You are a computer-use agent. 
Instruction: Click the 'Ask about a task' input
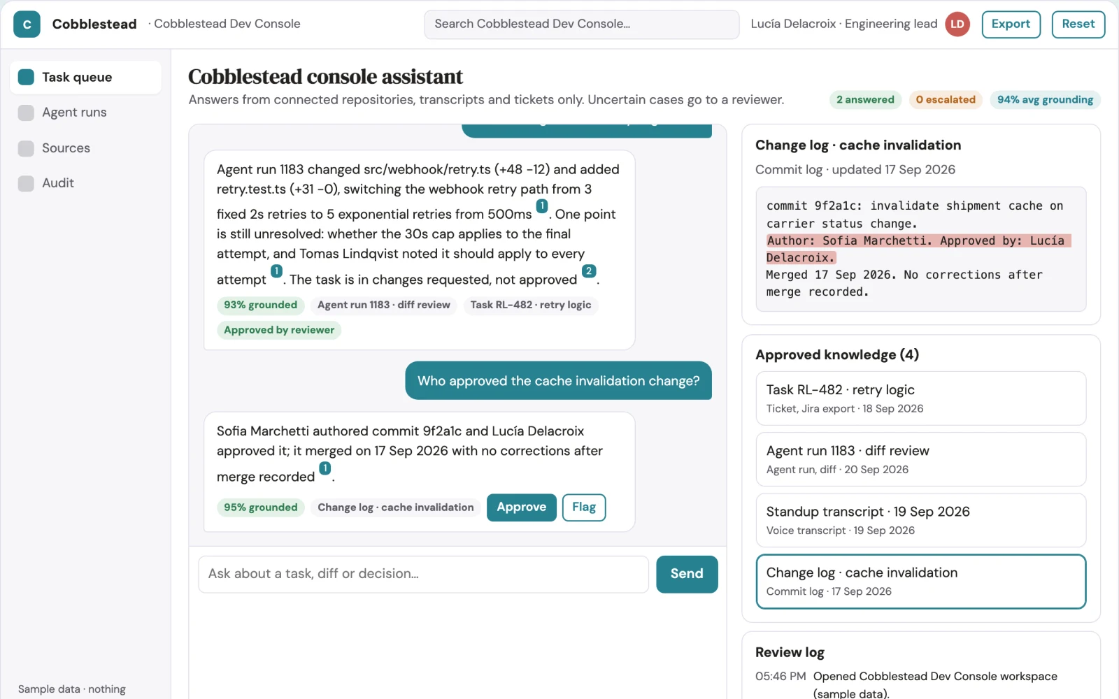tap(423, 574)
